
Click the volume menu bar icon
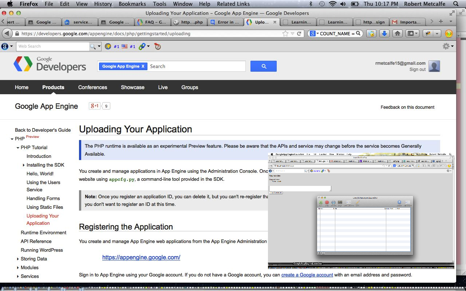point(343,4)
